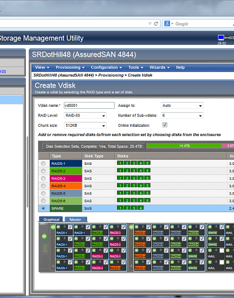Click disk 5 in the RAID5-1 row
The width and height of the screenshot is (234, 298).
pos(147,163)
